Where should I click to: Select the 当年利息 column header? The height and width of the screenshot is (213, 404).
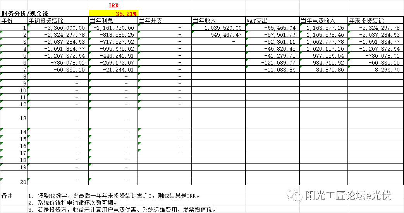113,20
